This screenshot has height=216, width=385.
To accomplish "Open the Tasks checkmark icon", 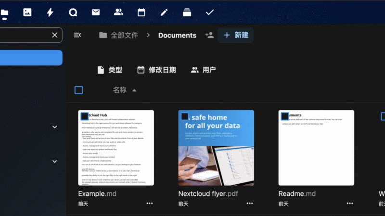I will [210, 12].
